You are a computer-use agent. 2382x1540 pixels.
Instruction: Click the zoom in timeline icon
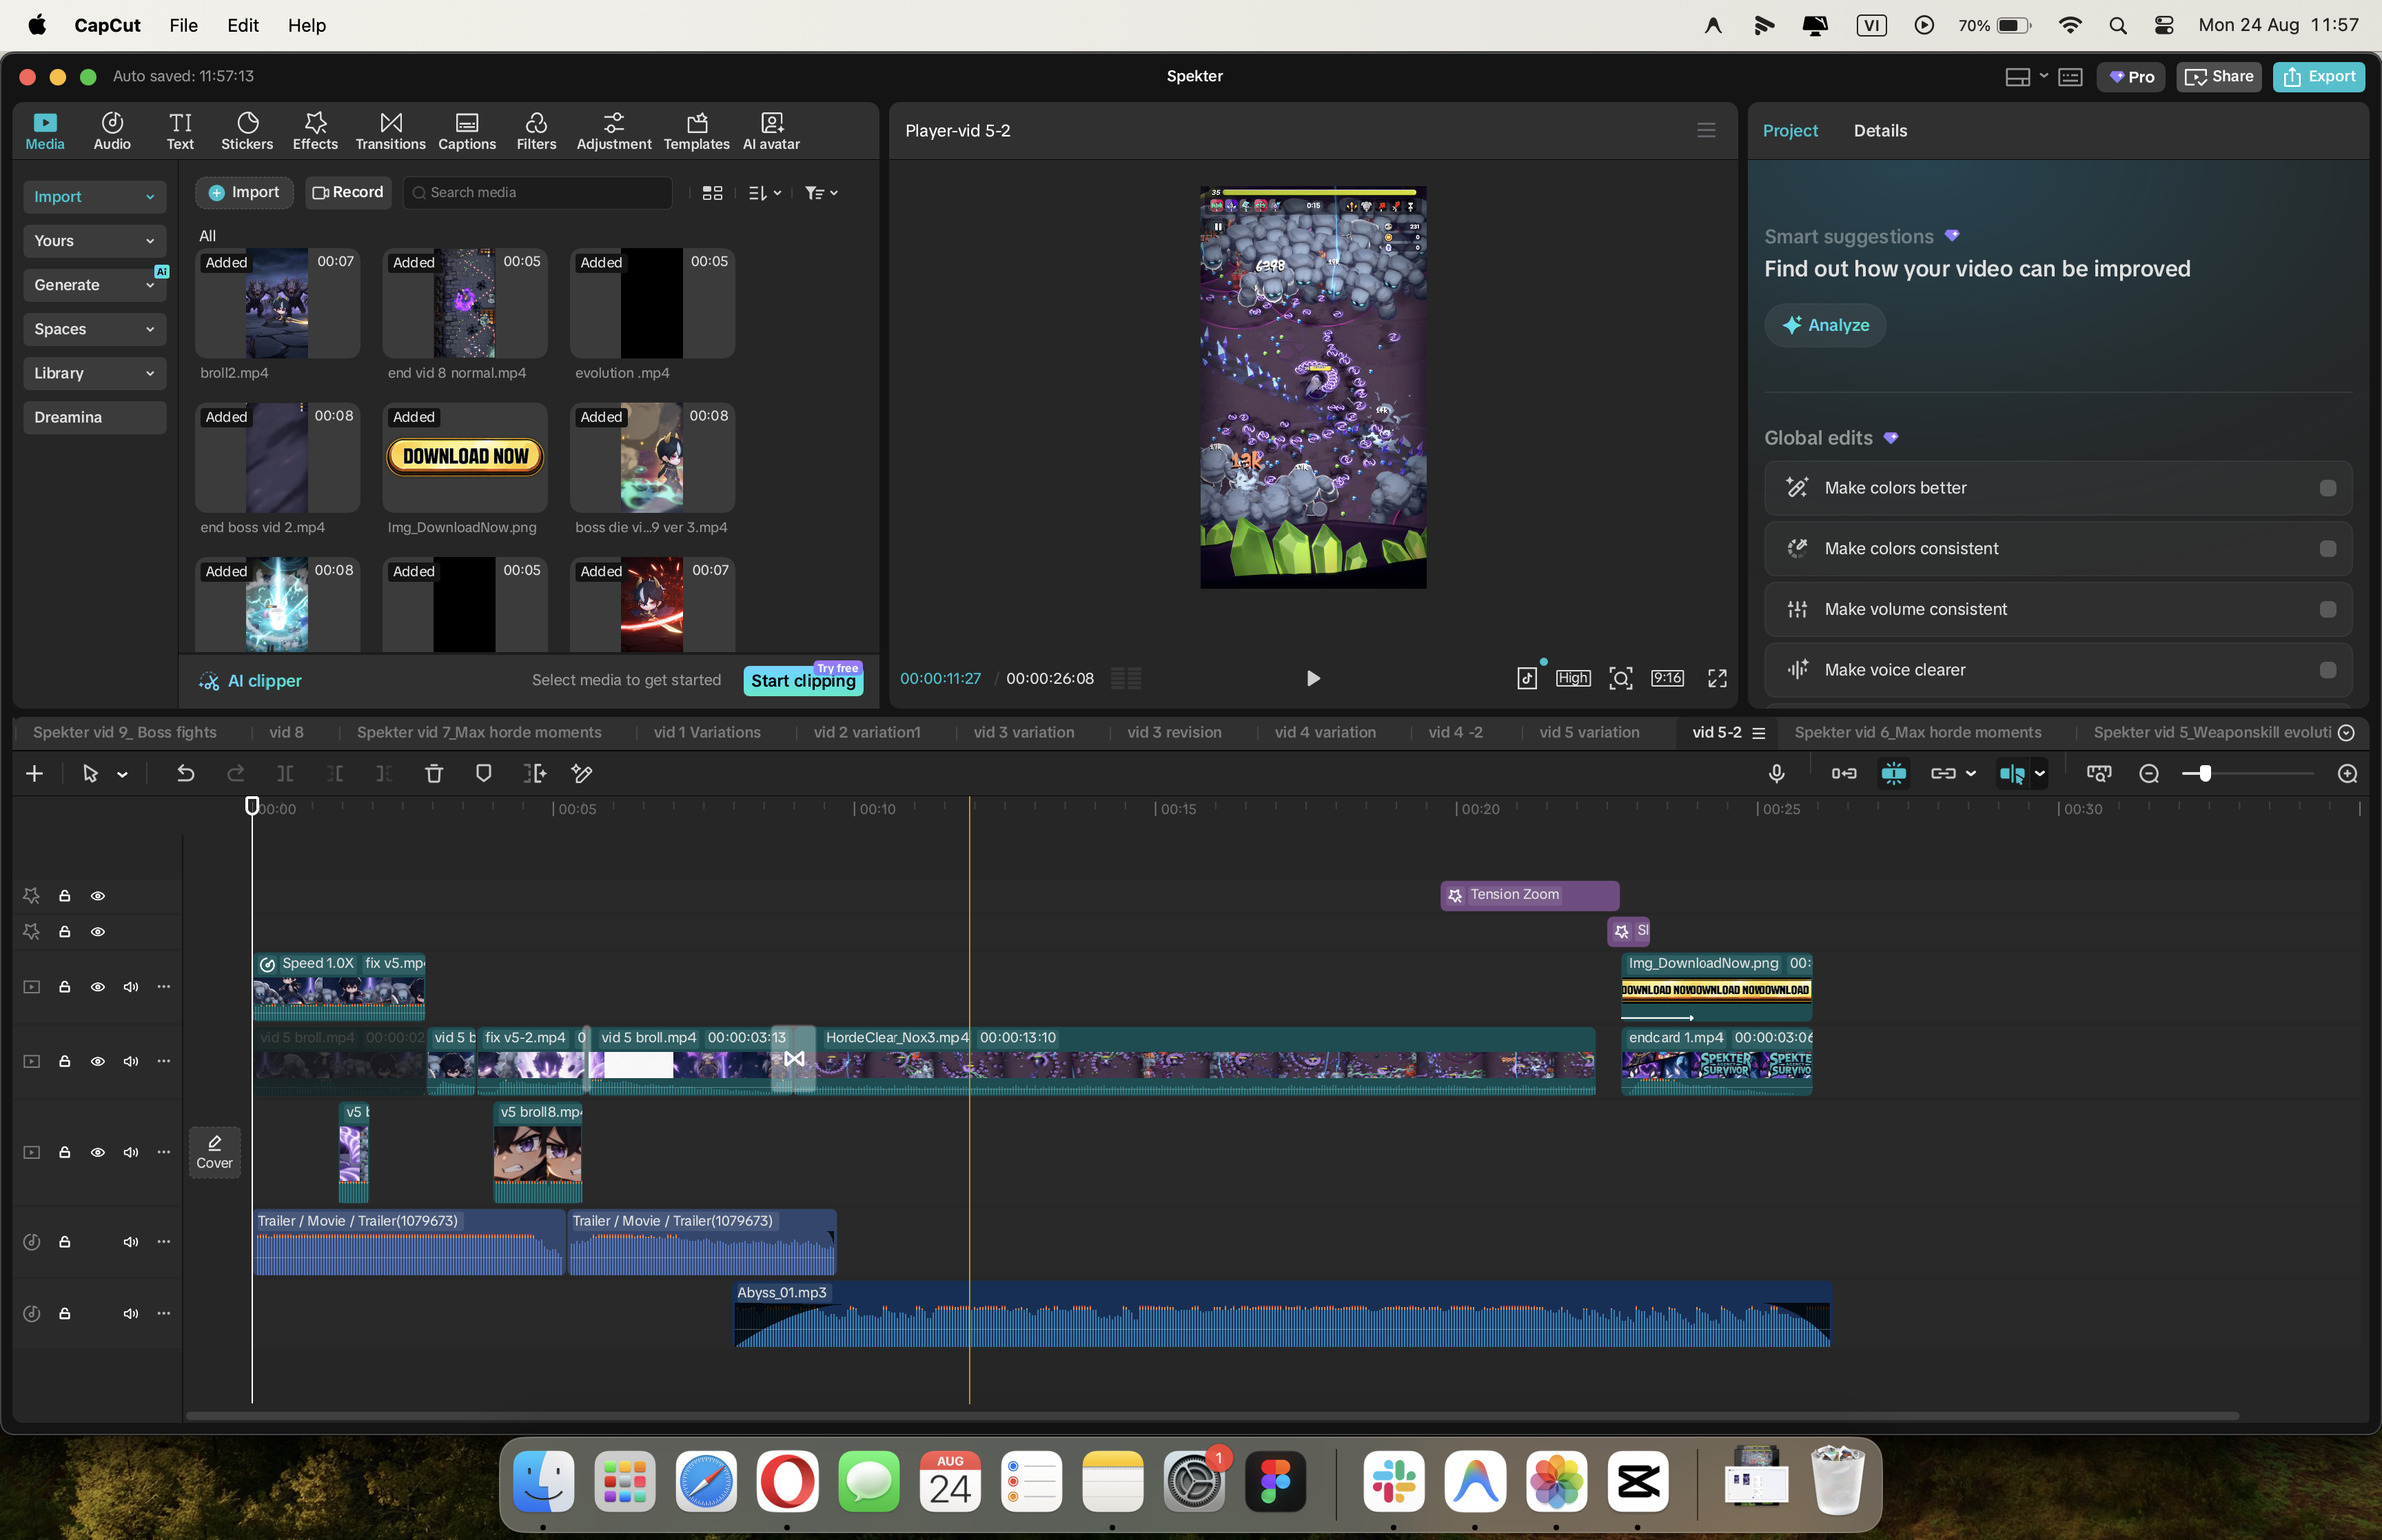[2348, 774]
